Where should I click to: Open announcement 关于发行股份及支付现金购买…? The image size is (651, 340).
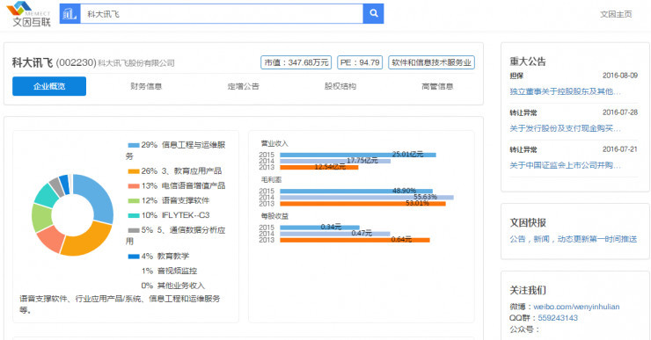565,128
